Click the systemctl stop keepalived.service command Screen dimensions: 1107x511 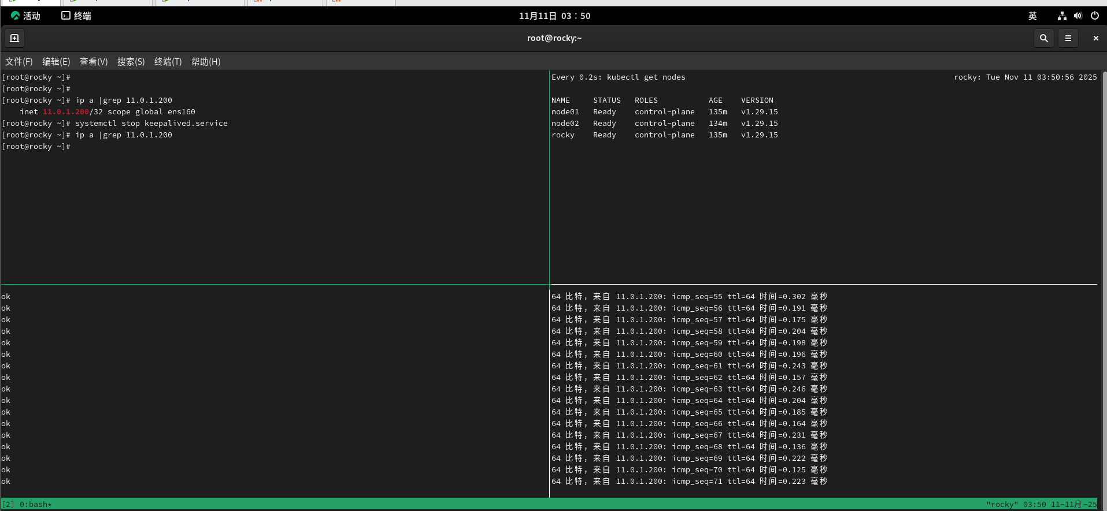coord(151,123)
